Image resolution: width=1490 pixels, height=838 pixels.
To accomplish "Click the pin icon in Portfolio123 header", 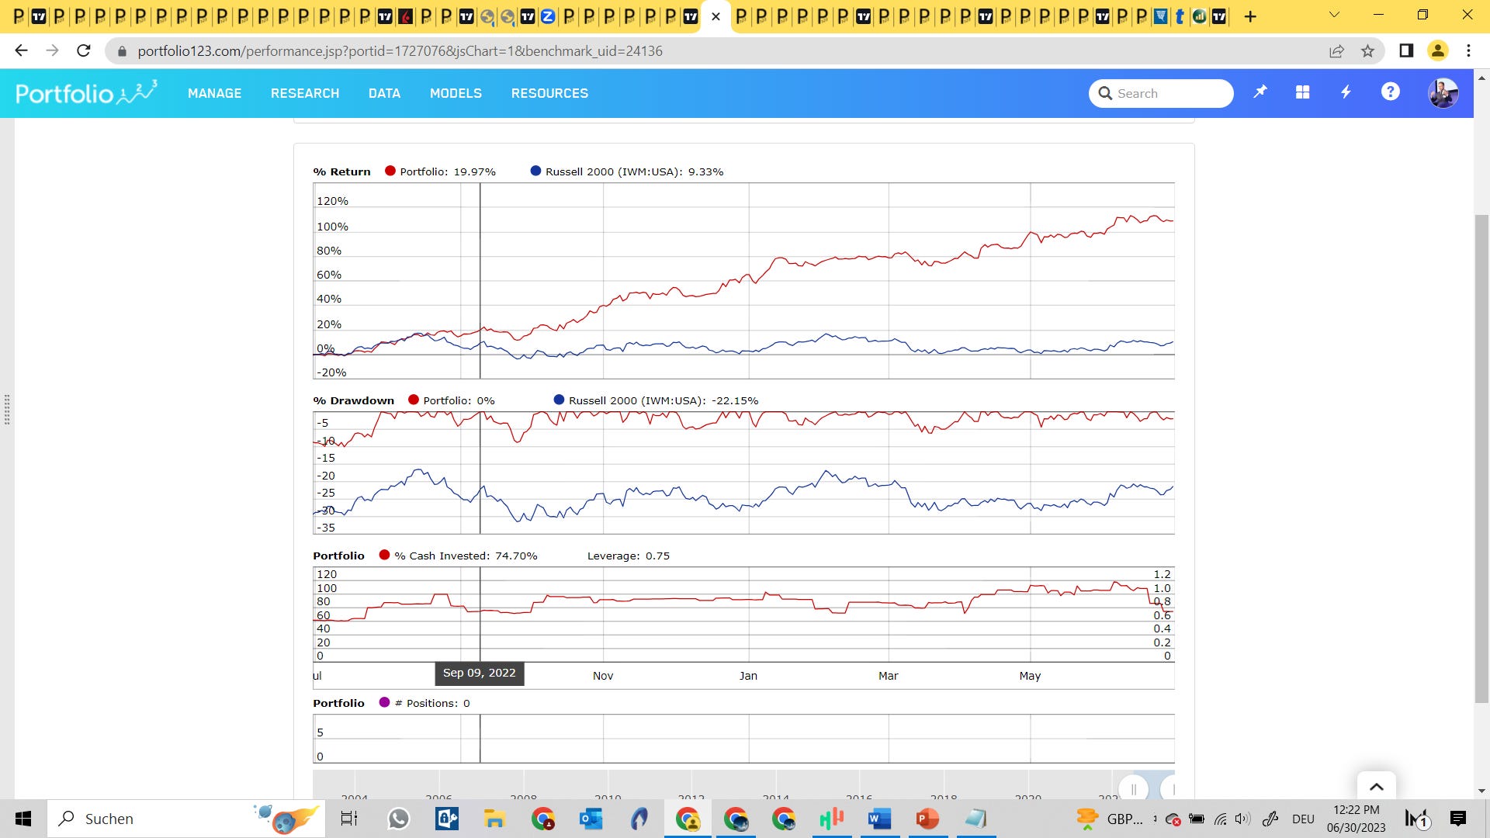I will [x=1260, y=92].
